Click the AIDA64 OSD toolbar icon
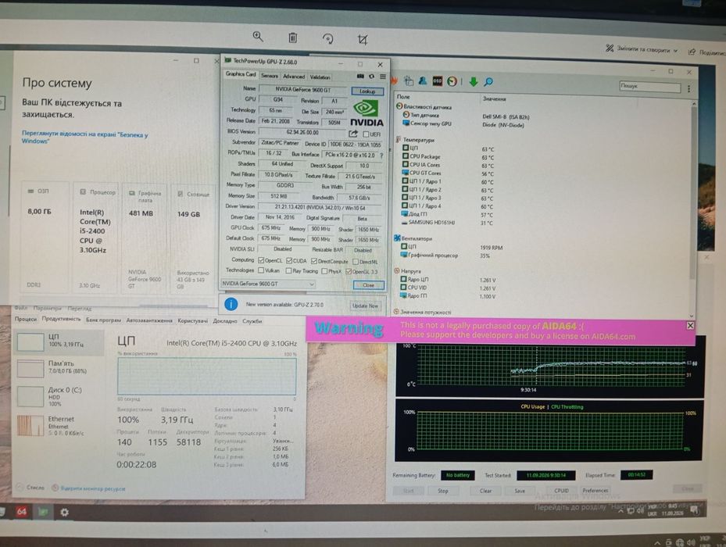The height and width of the screenshot is (547, 726). coord(437,81)
